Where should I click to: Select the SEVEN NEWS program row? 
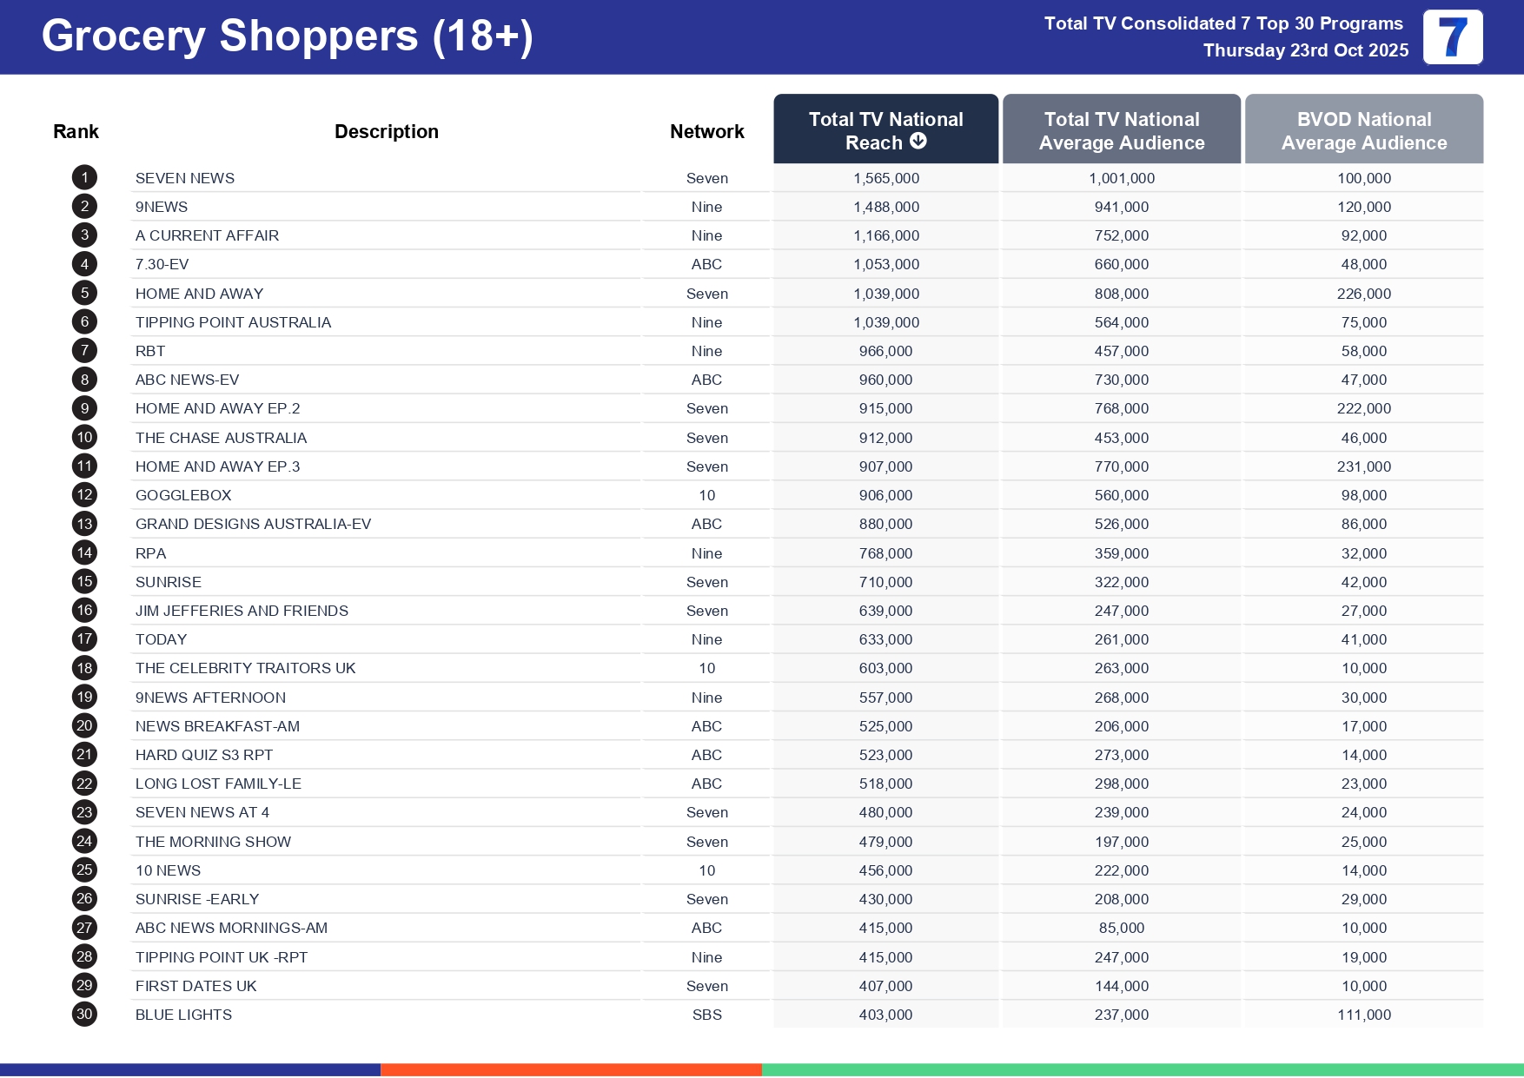click(185, 178)
